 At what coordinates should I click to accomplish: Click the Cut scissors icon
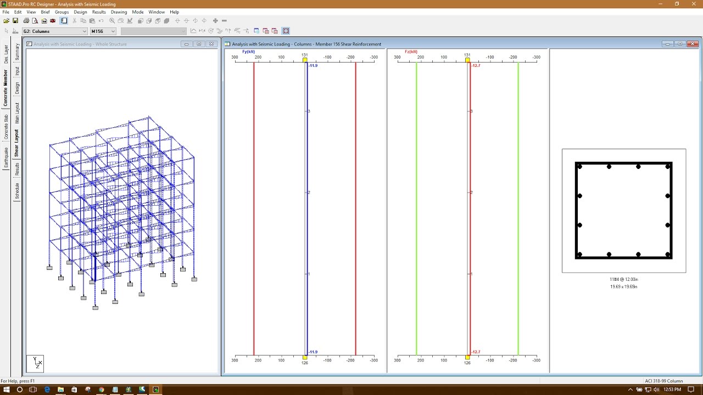point(74,20)
